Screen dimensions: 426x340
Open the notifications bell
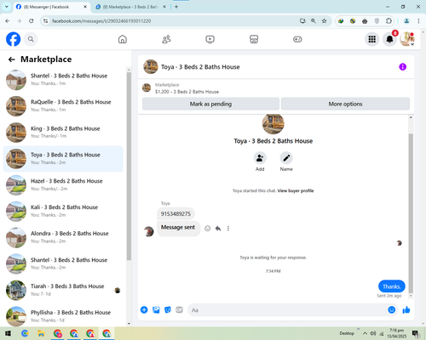389,39
